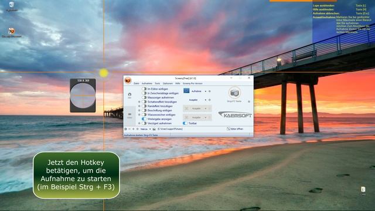
Task: Open the Screeny Pro Version menu
Action: 193,83
